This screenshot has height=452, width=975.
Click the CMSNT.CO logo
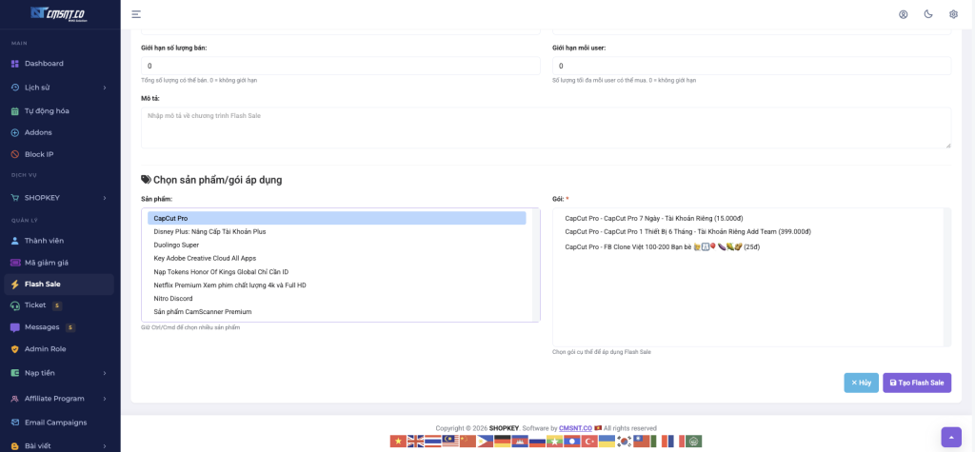[59, 13]
